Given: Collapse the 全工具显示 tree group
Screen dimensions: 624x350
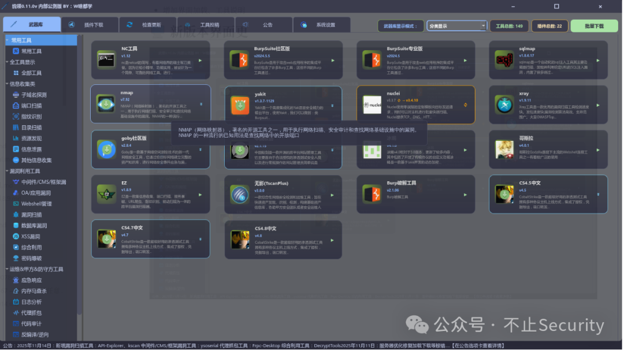Looking at the screenshot, I should [7, 62].
